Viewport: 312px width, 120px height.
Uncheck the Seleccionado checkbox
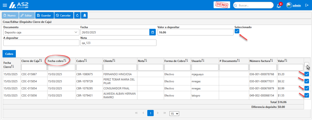(x=237, y=31)
